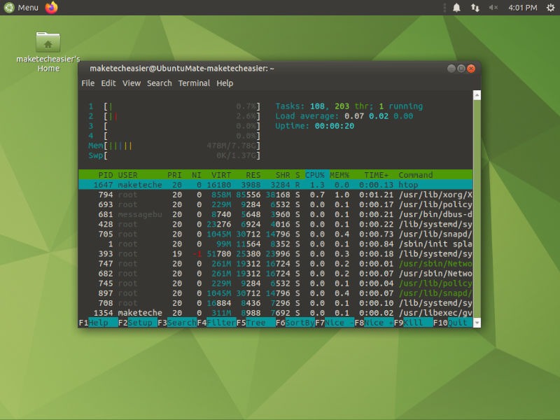The height and width of the screenshot is (420, 560).
Task: Click the notification bell in the top panel
Action: [x=456, y=8]
